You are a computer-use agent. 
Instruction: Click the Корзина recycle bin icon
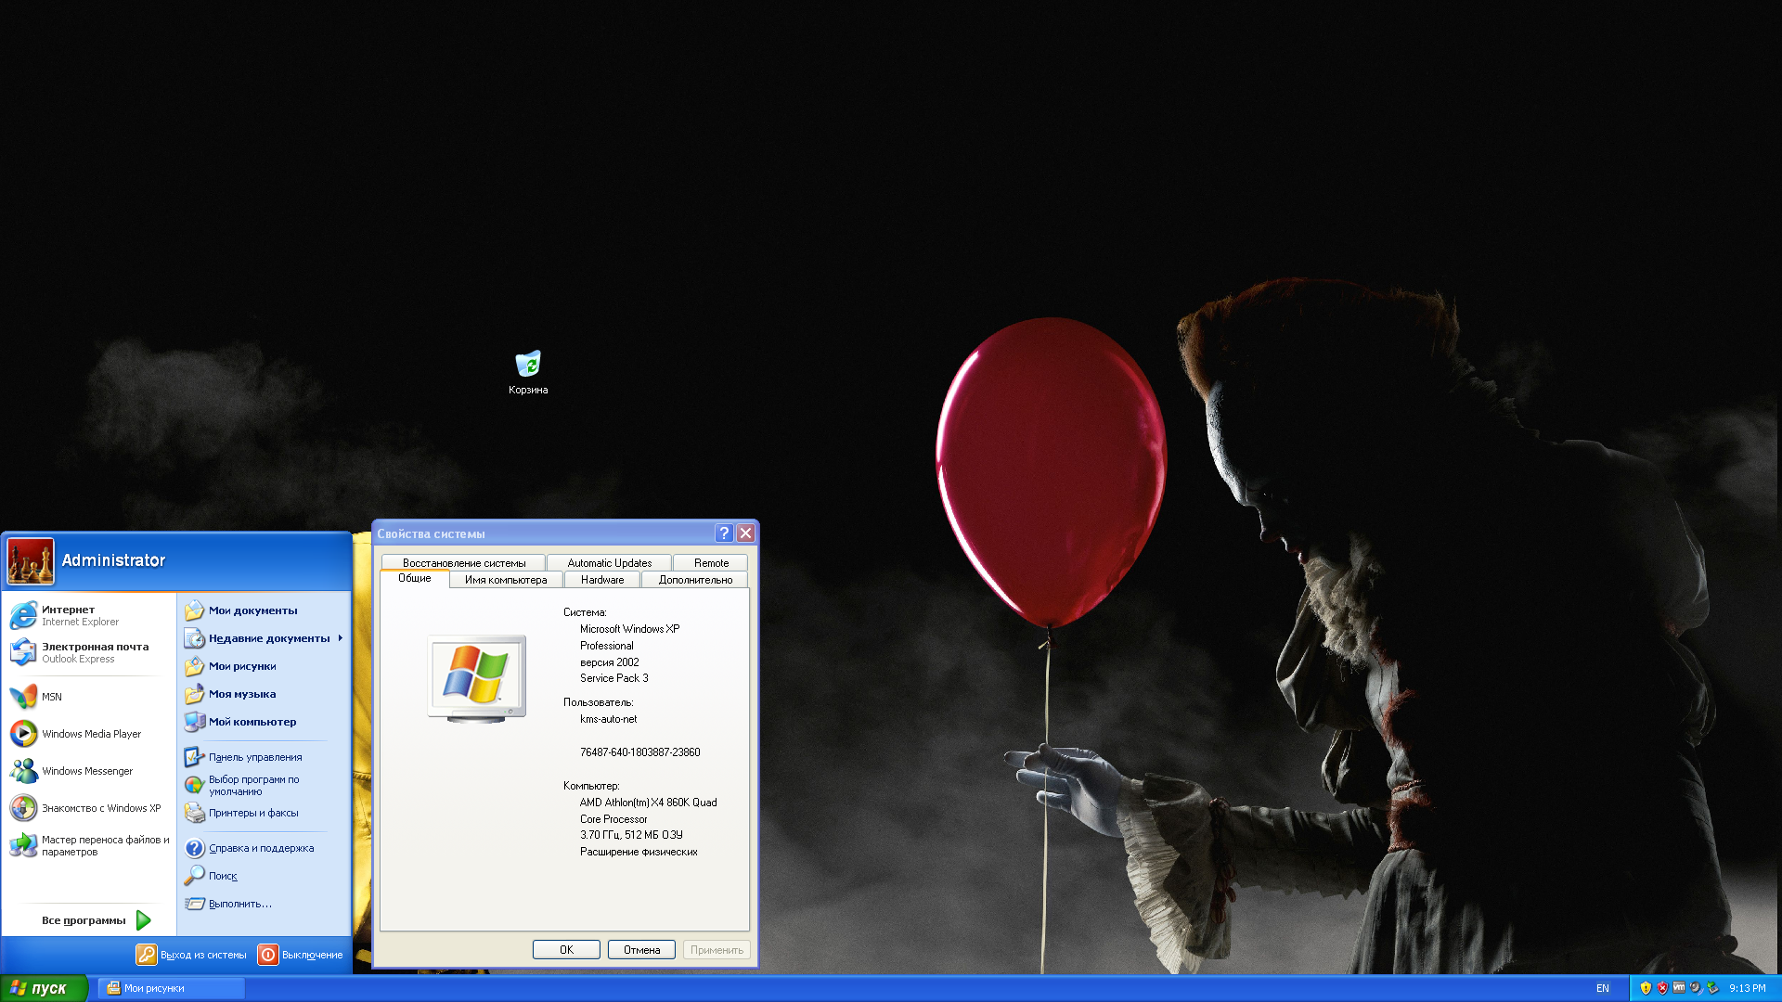pyautogui.click(x=529, y=364)
